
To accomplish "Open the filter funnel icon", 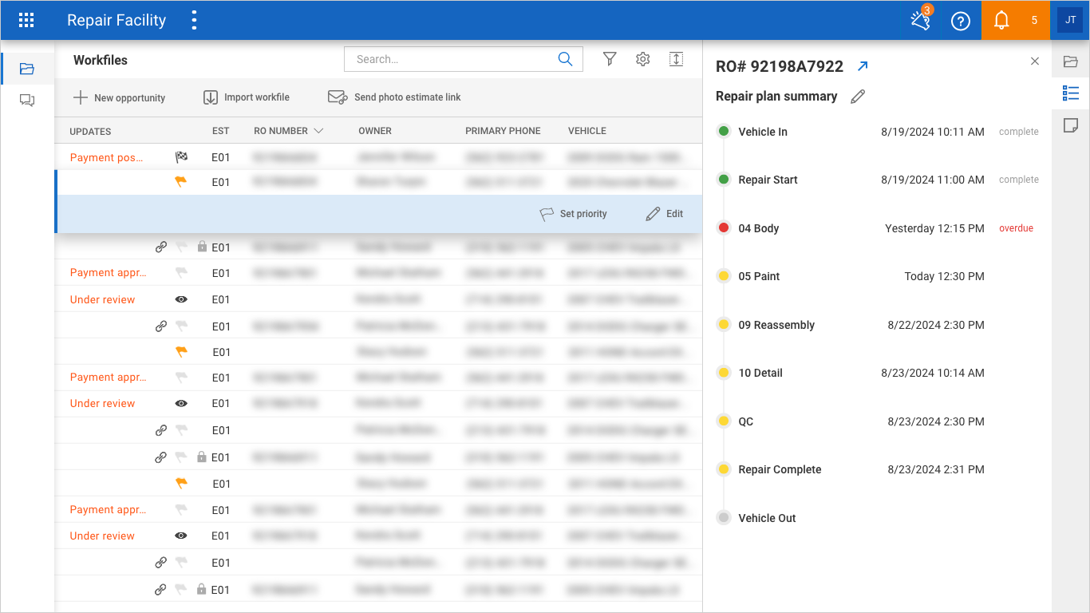I will (610, 59).
